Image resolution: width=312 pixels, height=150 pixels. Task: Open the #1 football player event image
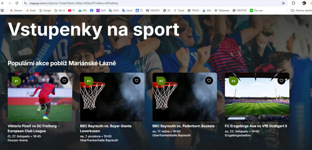pos(40,97)
